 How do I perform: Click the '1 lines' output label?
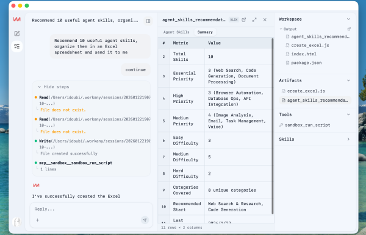(x=48, y=169)
